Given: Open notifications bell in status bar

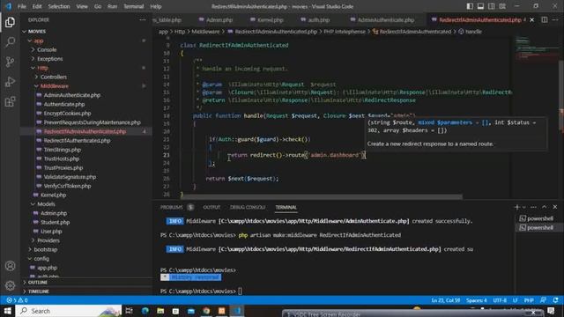Looking at the screenshot, I should pyautogui.click(x=556, y=300).
